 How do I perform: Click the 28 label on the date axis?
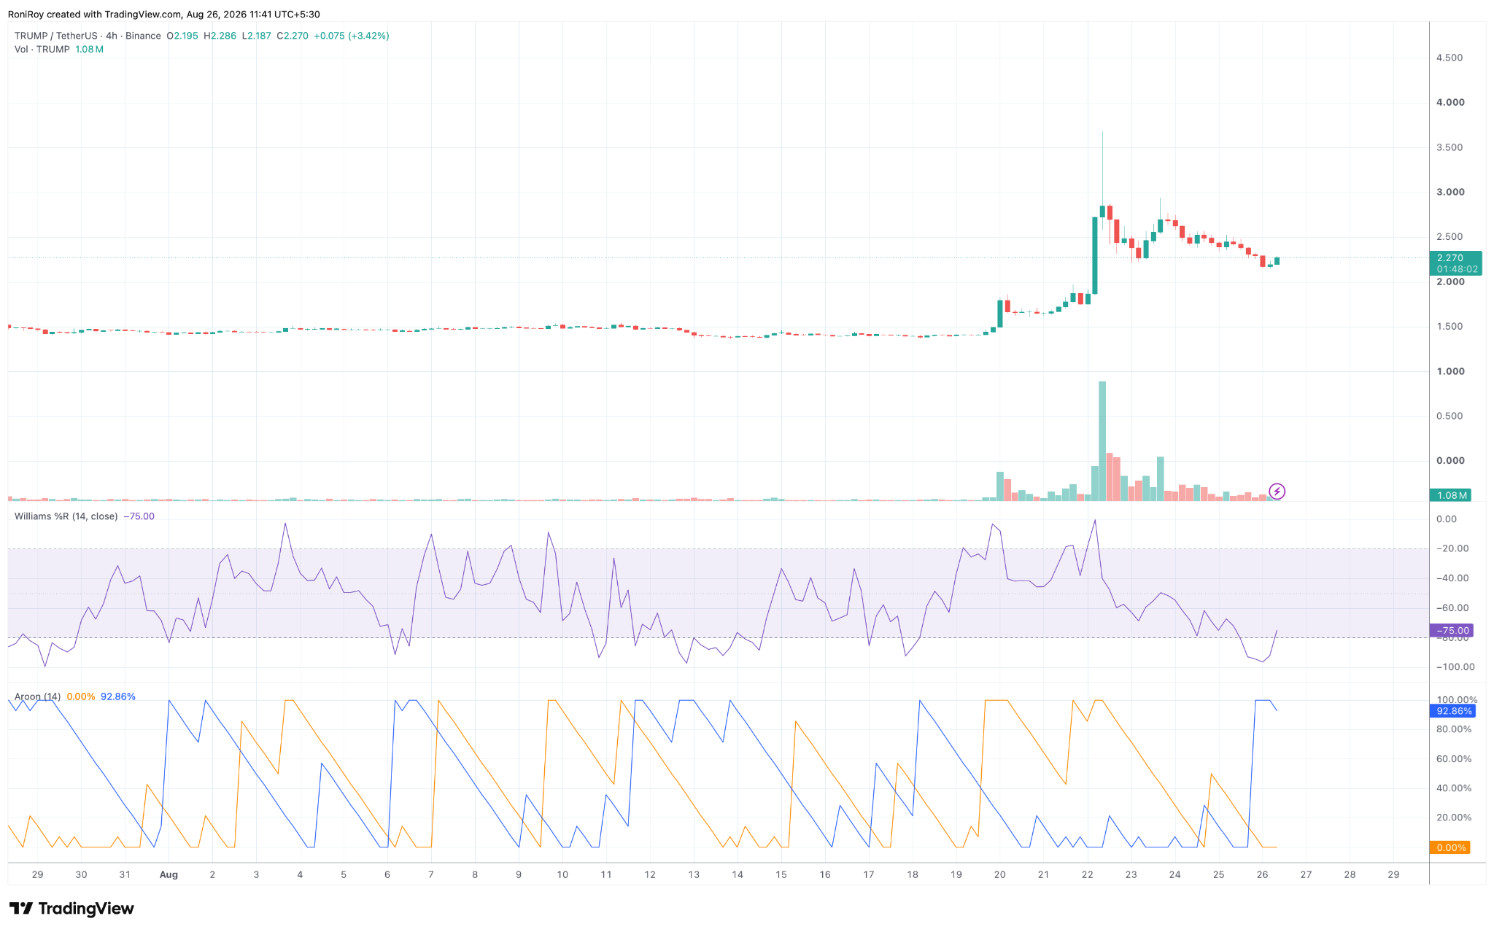point(1350,874)
